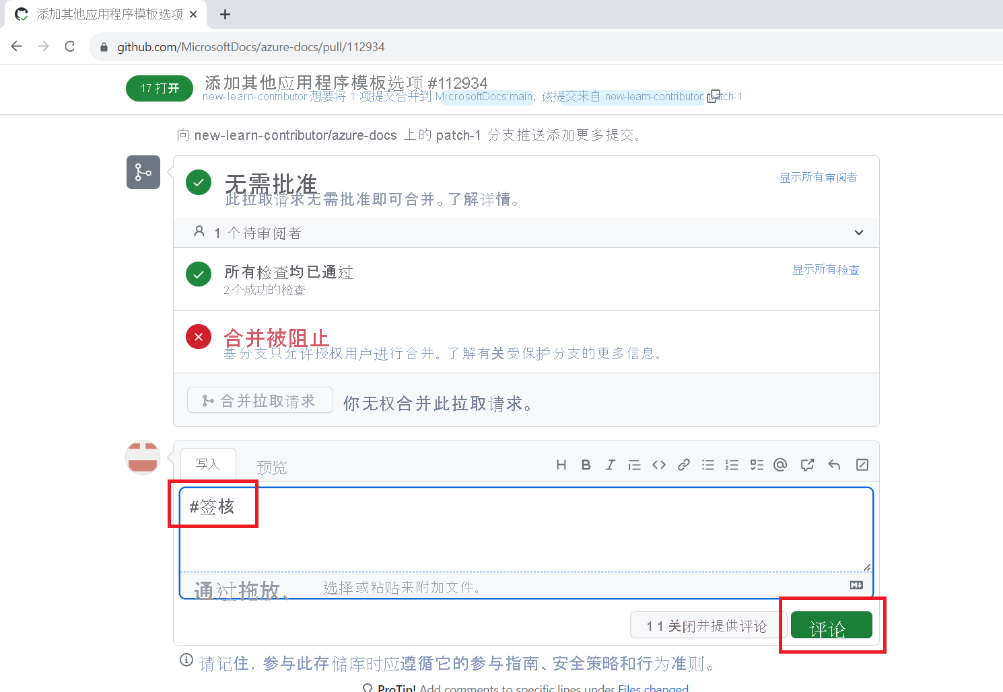The image size is (1003, 692).
Task: Open the 行为准则 link
Action: 669,664
